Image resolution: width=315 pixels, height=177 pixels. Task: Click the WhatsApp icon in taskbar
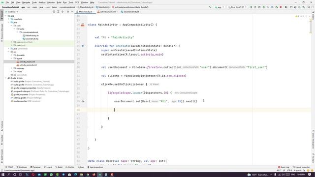click(x=51, y=175)
